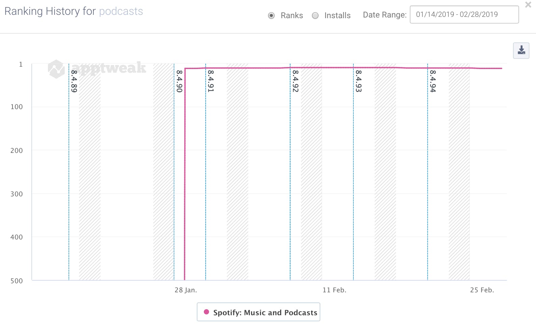Screen dimensions: 536x326
Task: Click the Ranks label text
Action: coord(292,15)
